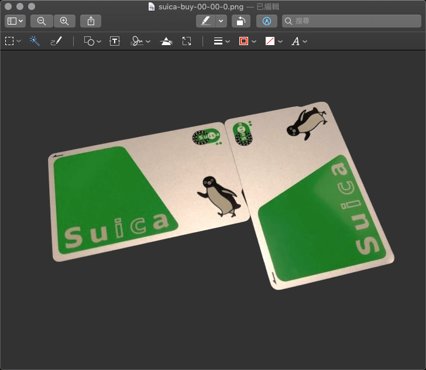426x370 pixels.
Task: Open the Signature tool
Action: click(x=137, y=41)
